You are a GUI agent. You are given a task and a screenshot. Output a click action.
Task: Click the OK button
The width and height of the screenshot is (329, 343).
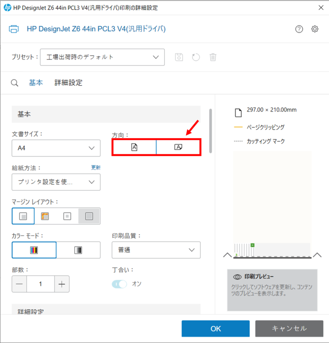click(216, 328)
